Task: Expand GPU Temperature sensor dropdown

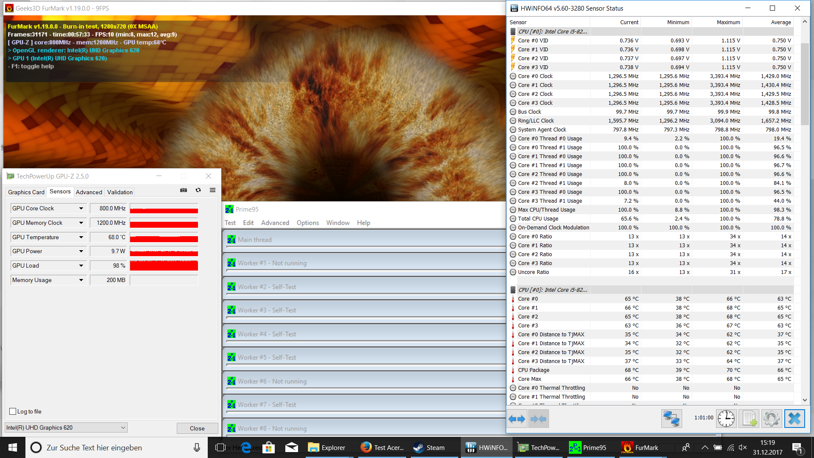Action: tap(81, 237)
